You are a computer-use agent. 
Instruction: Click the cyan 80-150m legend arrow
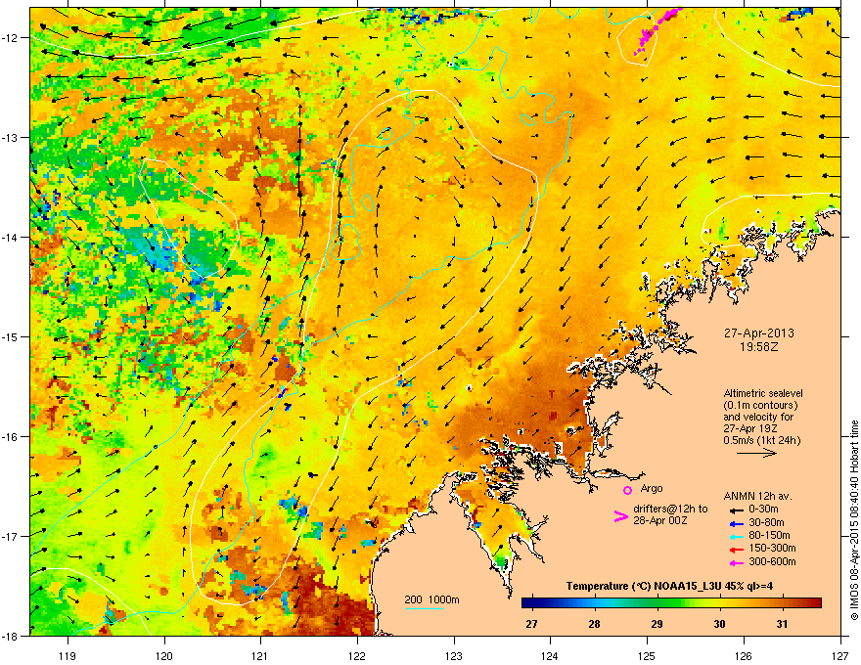(x=735, y=536)
